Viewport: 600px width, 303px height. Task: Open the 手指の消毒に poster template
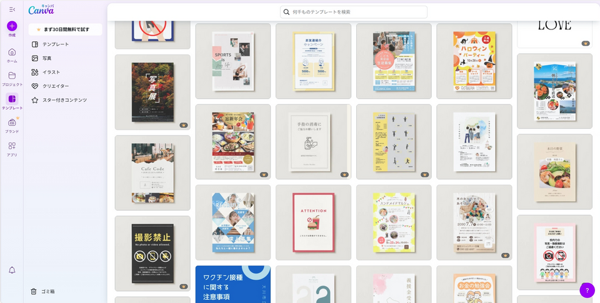pyautogui.click(x=313, y=142)
